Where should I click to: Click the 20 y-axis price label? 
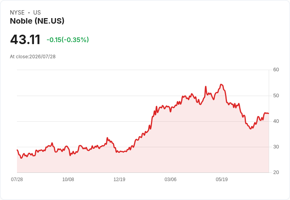tap(276, 172)
